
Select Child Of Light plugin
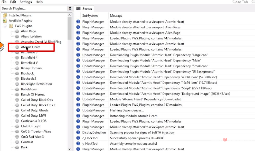point(31,126)
